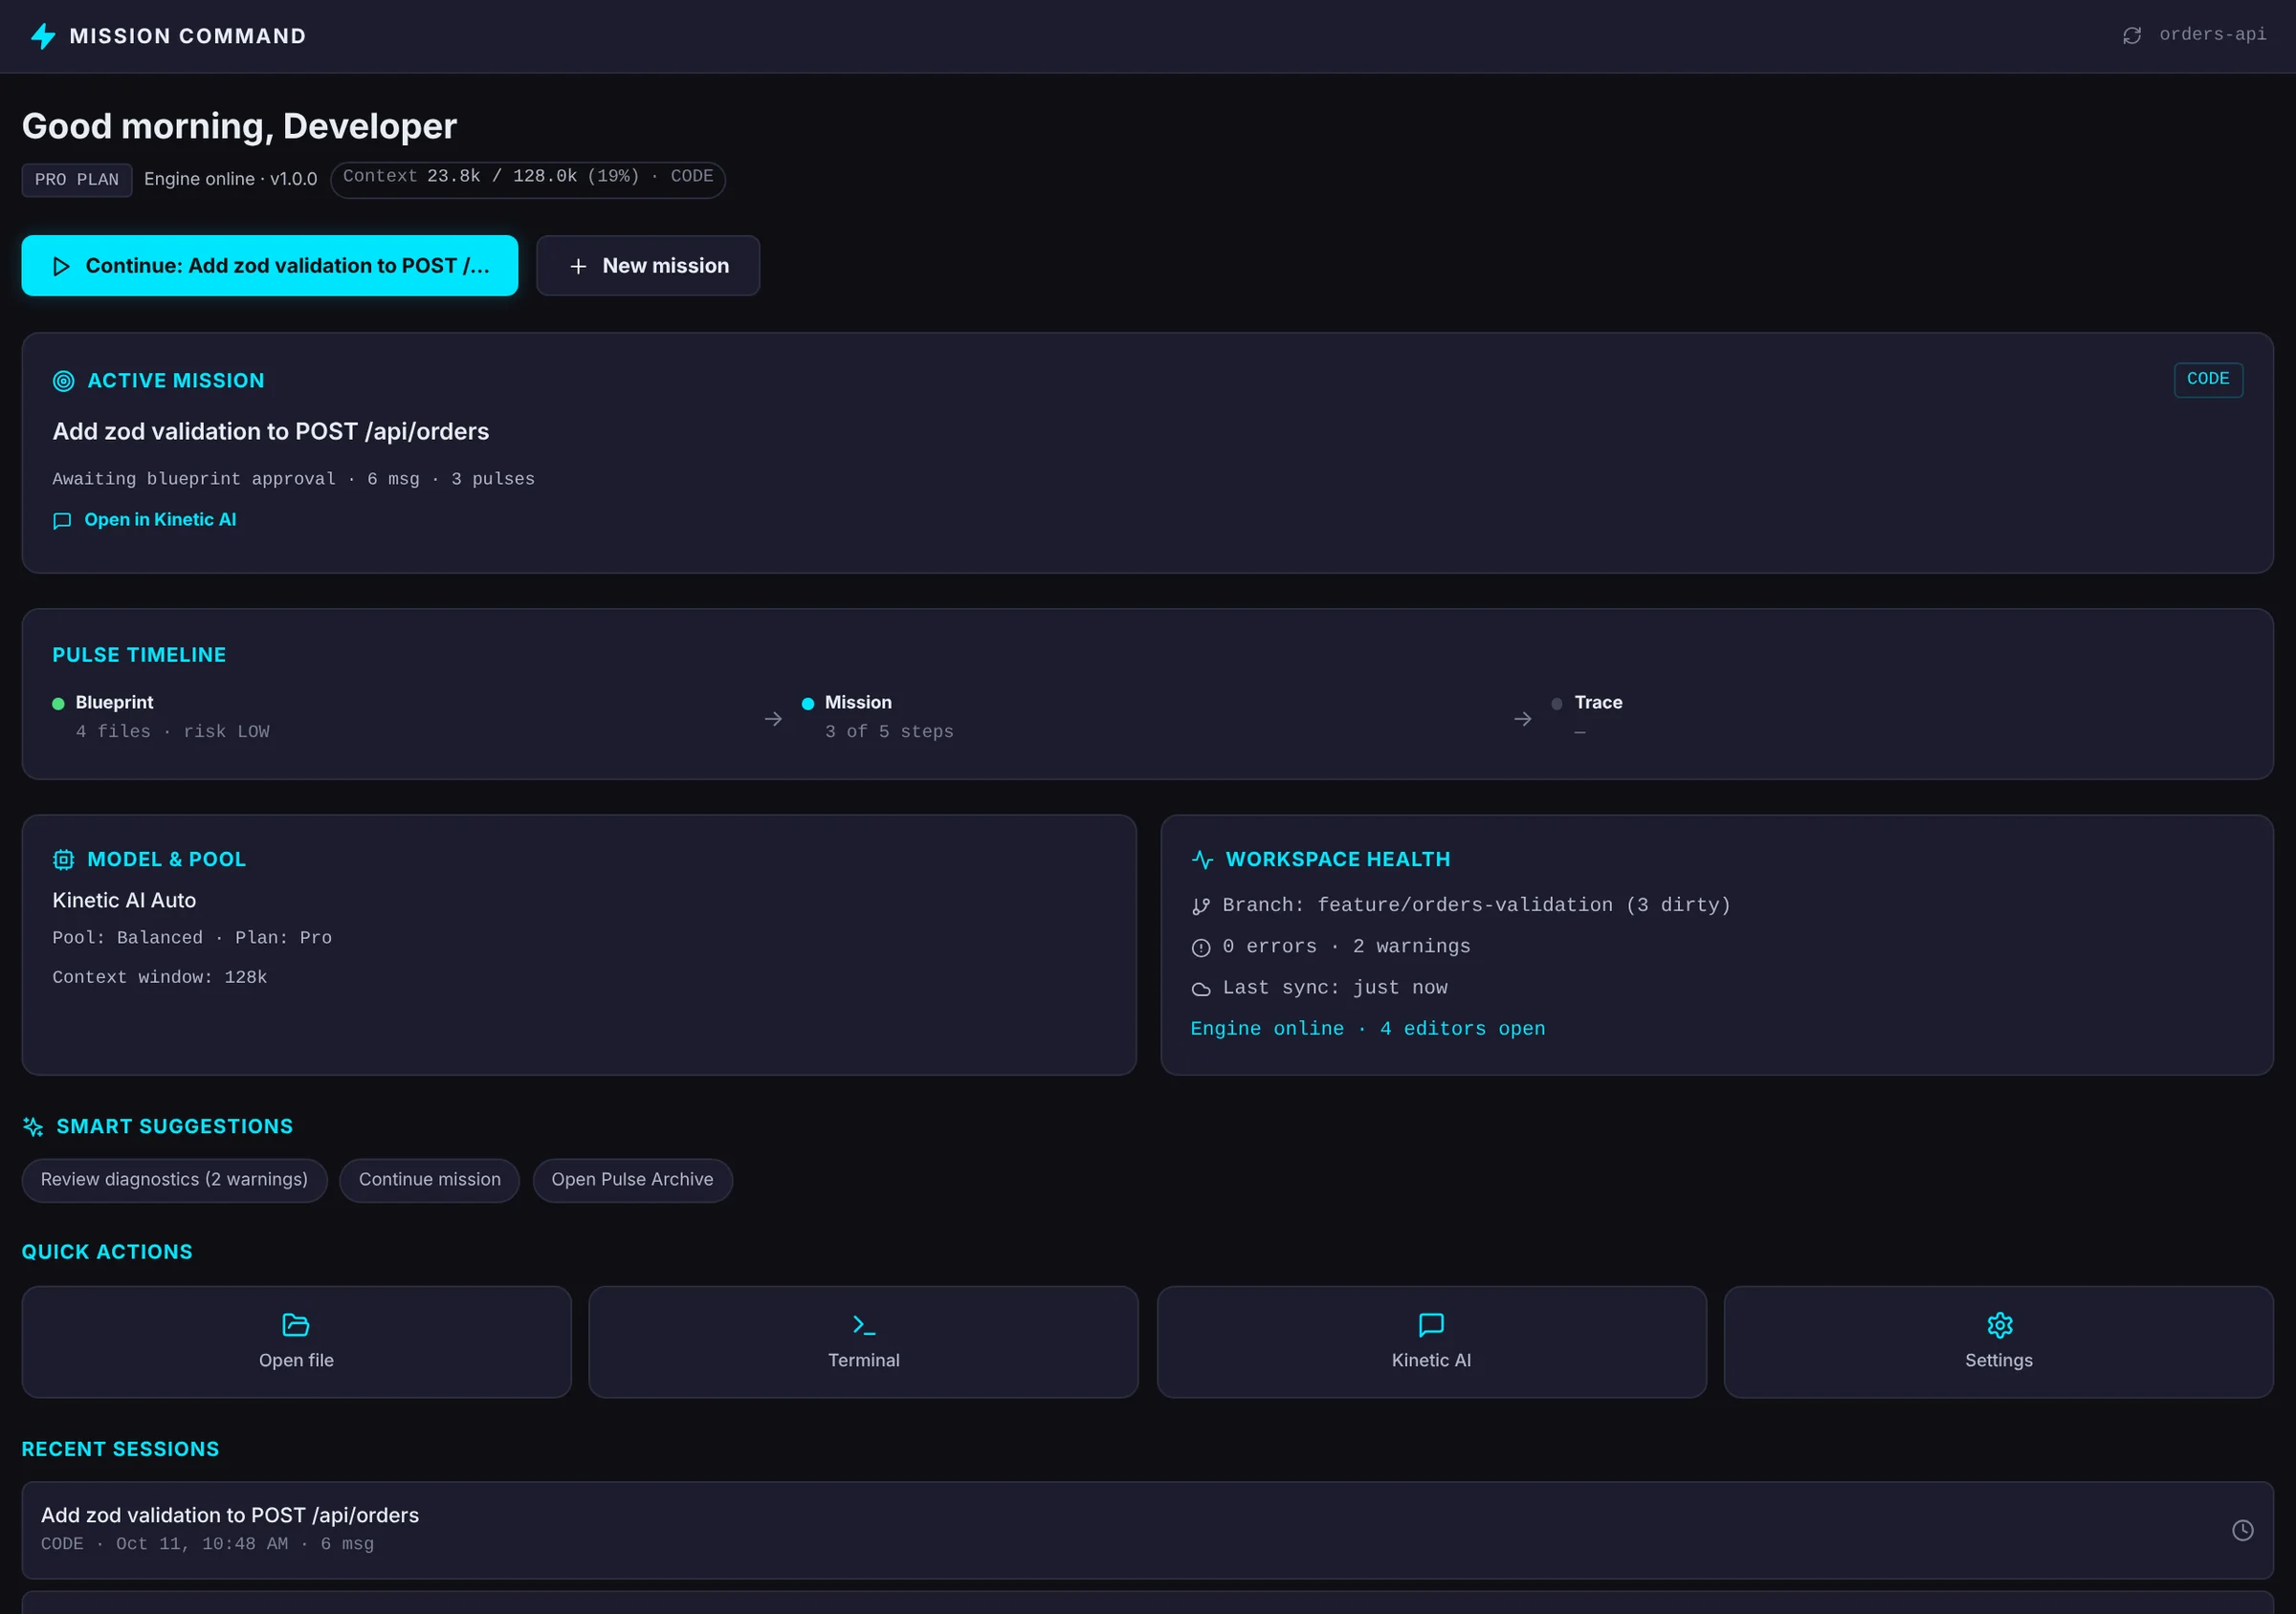Screen dimensions: 2296x1614
Task: Click Branch: feature/orders-validation text
Action: pyautogui.click(x=1476, y=905)
